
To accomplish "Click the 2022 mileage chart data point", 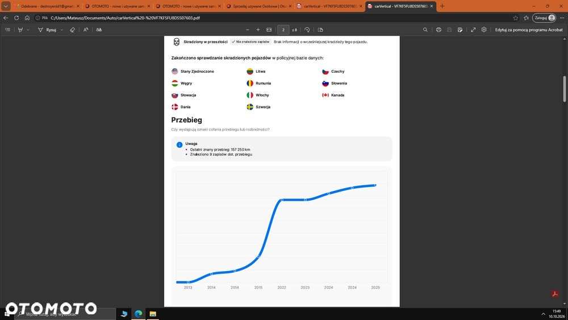I will 282,200.
